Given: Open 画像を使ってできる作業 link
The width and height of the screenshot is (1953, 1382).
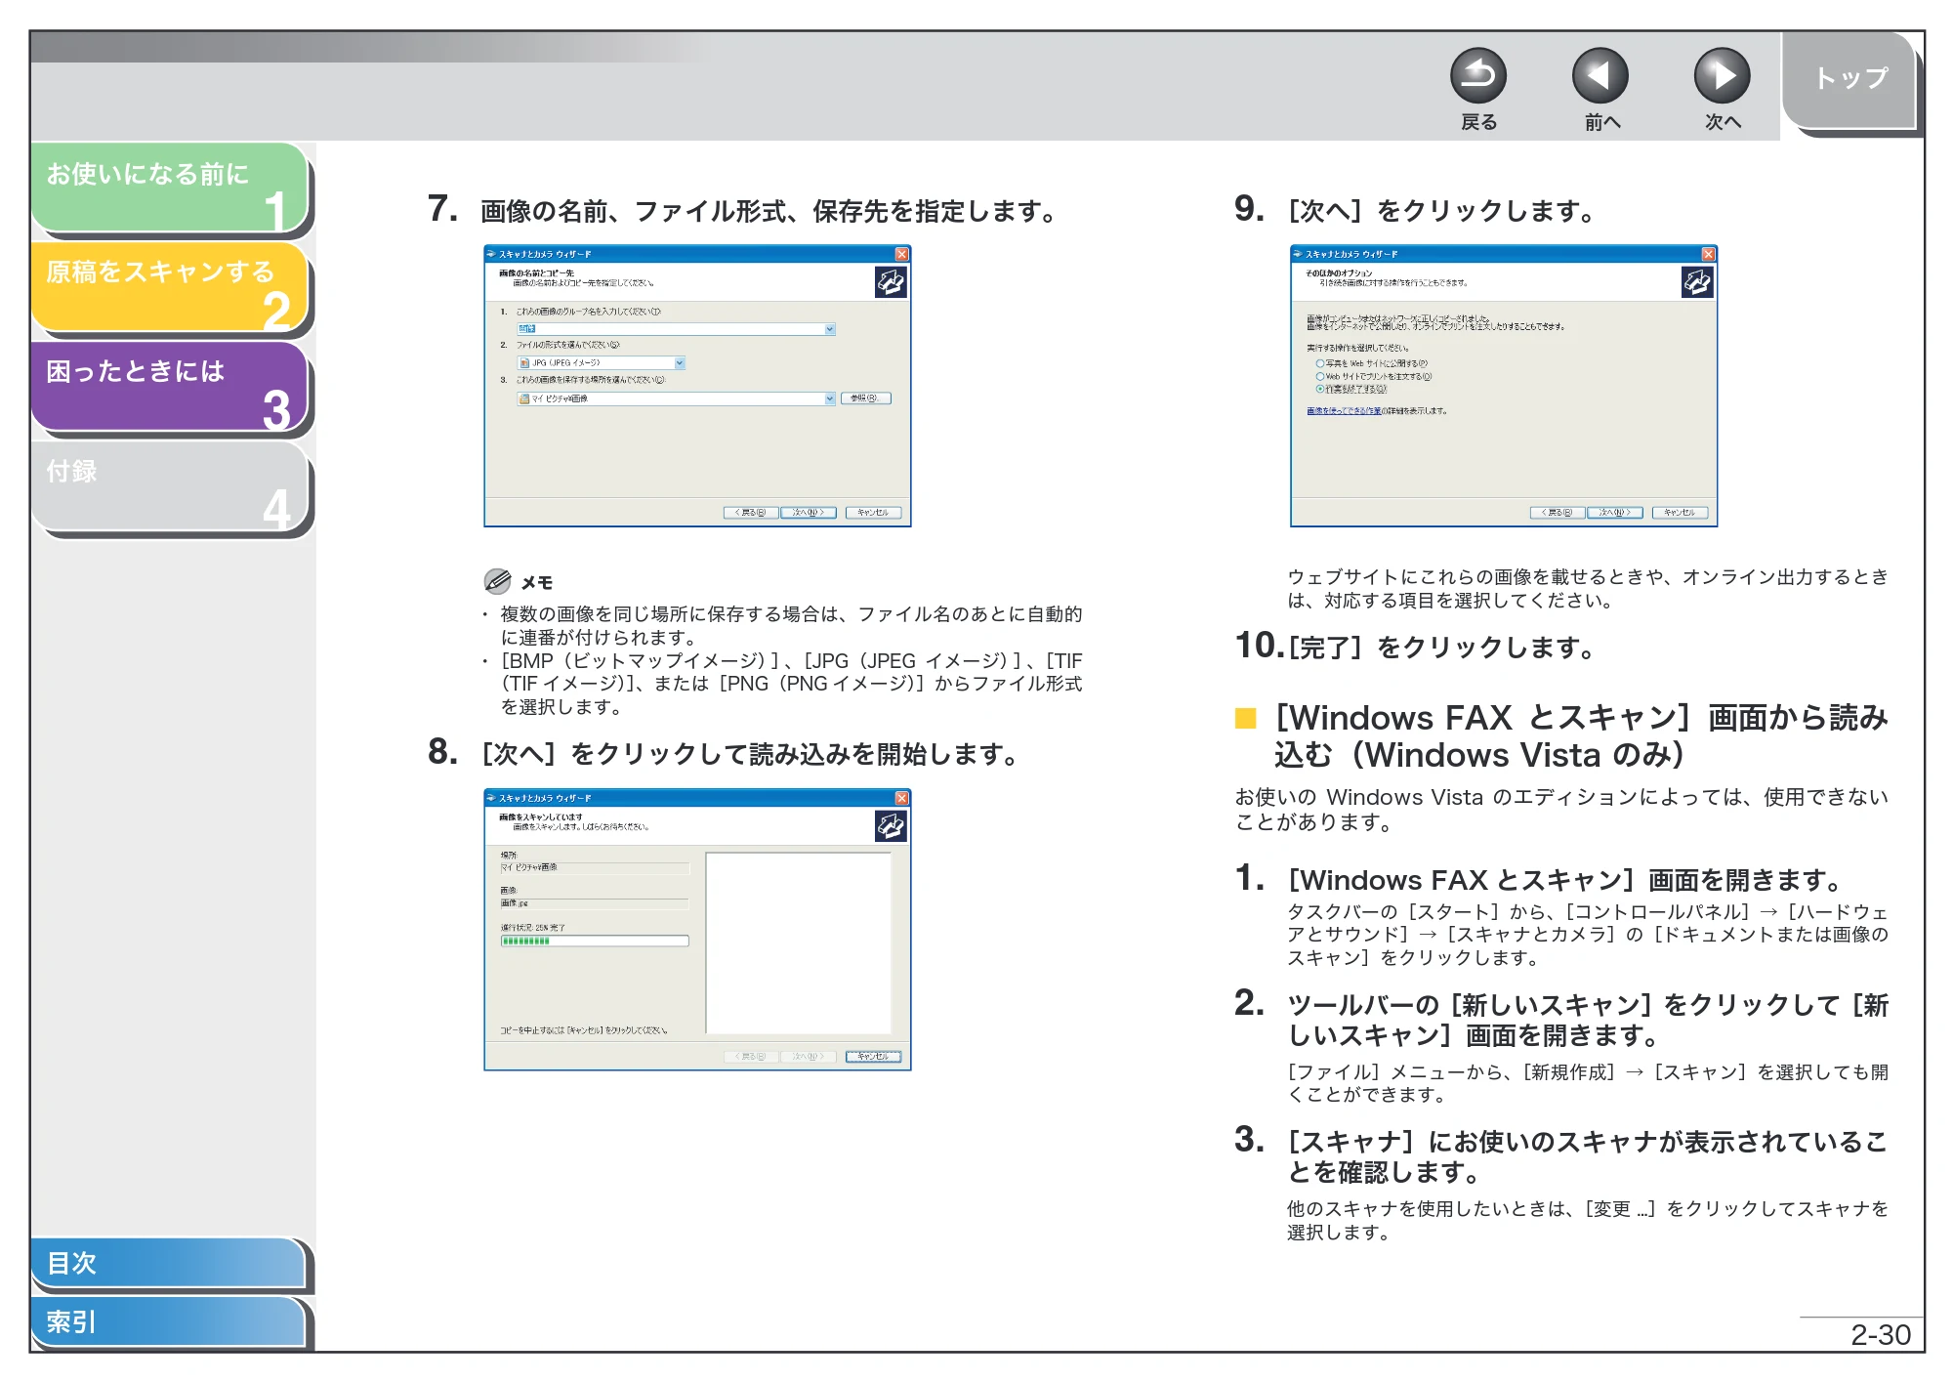Looking at the screenshot, I should point(1344,411).
